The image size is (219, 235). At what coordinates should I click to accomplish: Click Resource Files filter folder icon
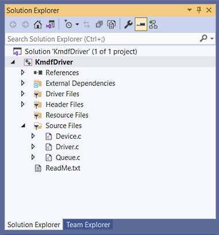pos(38,115)
